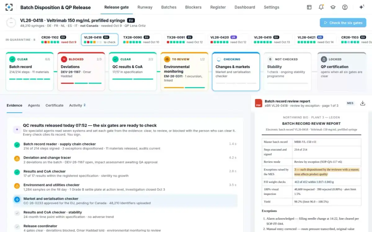Go to Blockers tab
This screenshot has width=372, height=232.
click(193, 7)
